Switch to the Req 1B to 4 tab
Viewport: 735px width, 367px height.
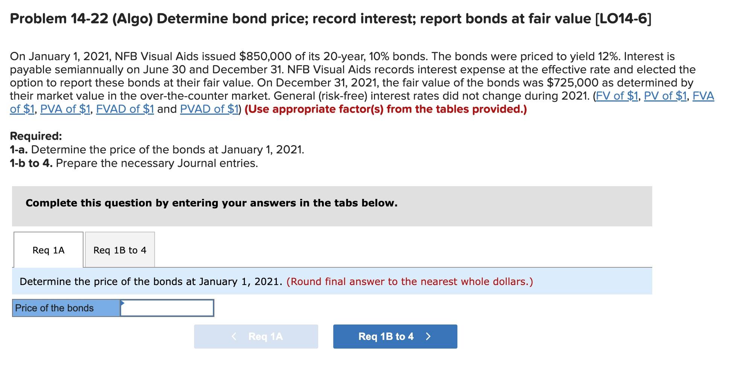coord(120,250)
